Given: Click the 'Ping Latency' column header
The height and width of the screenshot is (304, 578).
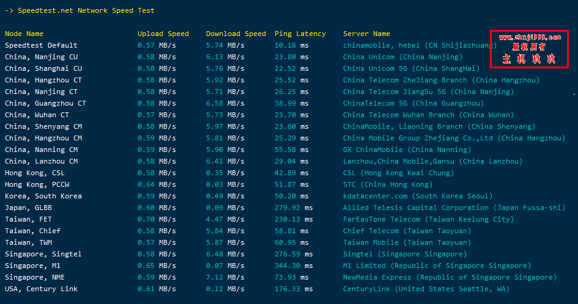Looking at the screenshot, I should [x=300, y=34].
